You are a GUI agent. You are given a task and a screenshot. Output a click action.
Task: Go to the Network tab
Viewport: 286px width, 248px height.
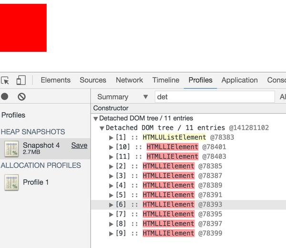(x=129, y=80)
